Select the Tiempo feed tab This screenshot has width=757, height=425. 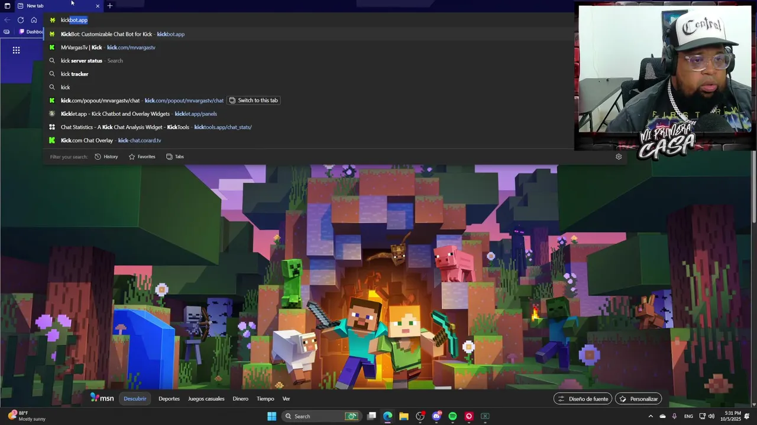tap(265, 399)
